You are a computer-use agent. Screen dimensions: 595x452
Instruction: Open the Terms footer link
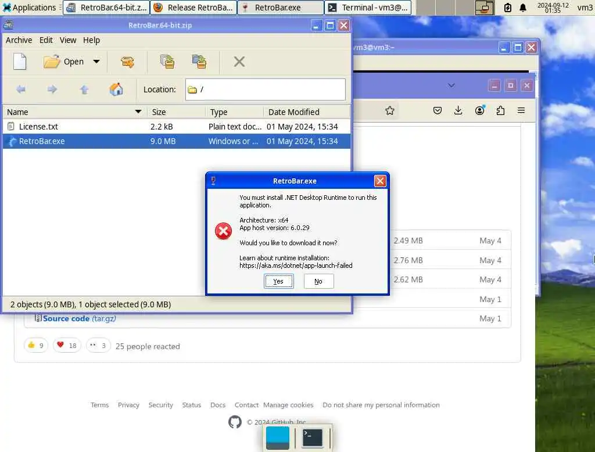tap(99, 405)
